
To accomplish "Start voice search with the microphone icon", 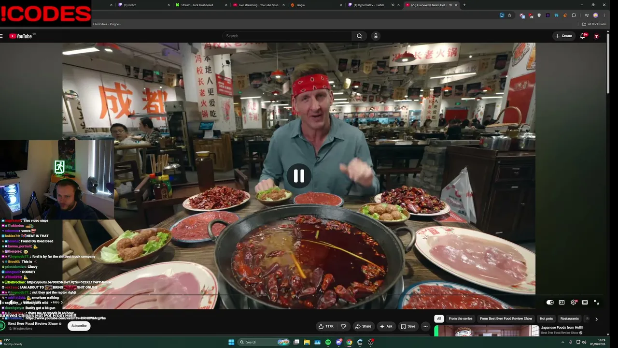I will 376,36.
